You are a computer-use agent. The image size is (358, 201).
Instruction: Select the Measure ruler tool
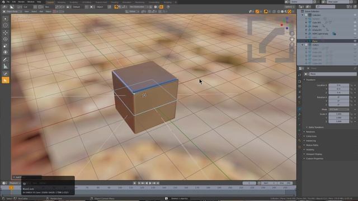[x=6, y=66]
